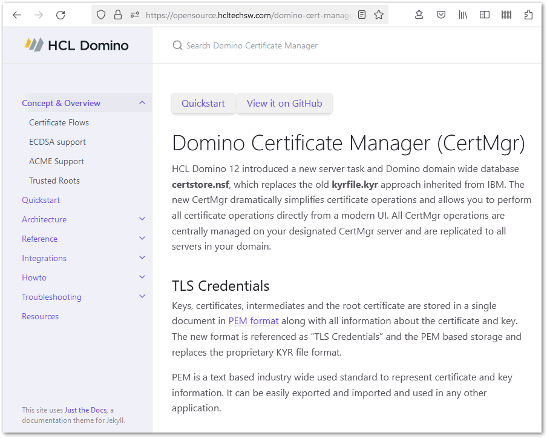
Task: Click the TLS Credentials heading
Action: (x=220, y=286)
